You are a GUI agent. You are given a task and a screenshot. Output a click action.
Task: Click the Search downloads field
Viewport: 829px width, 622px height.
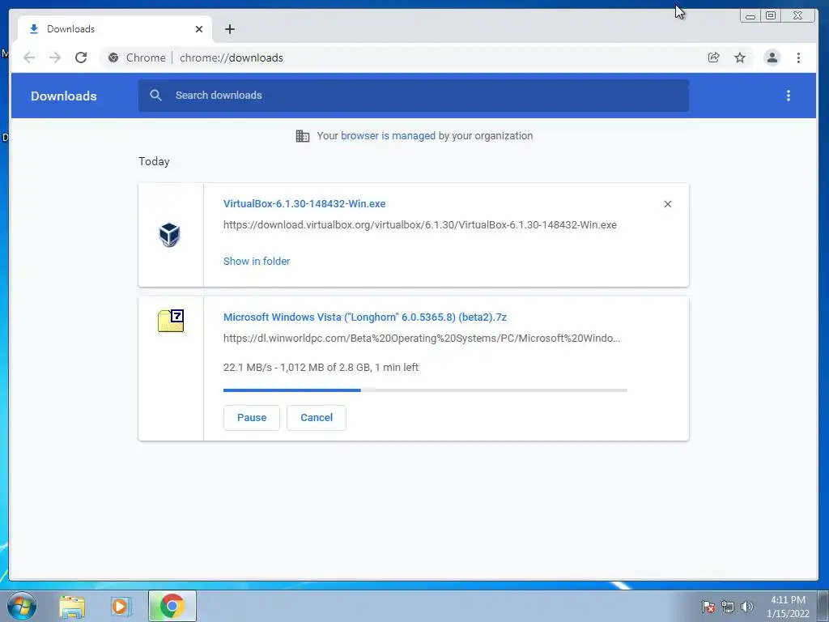[414, 96]
